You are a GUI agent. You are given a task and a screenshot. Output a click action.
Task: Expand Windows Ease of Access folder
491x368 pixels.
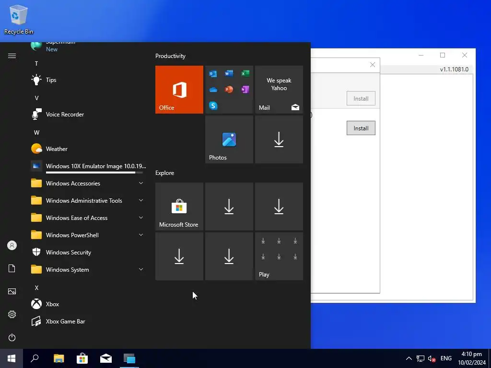(88, 218)
